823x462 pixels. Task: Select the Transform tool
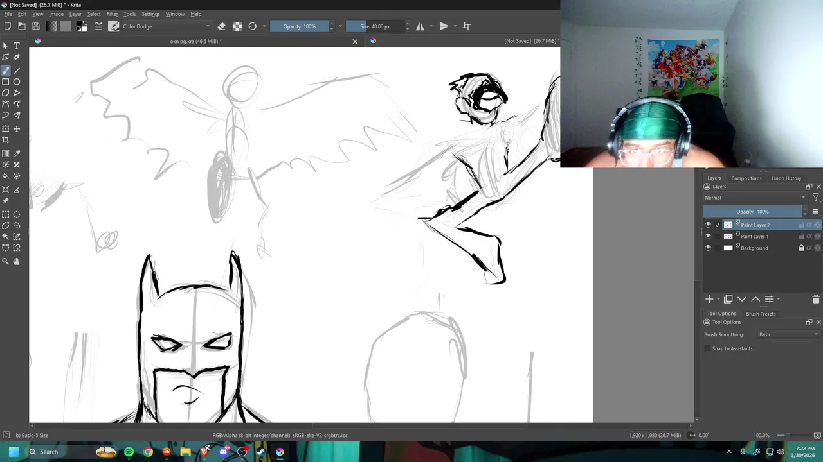[6, 129]
